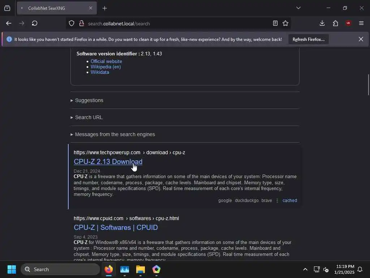Go back one page
Viewport: 370px width, 278px height.
[9, 24]
